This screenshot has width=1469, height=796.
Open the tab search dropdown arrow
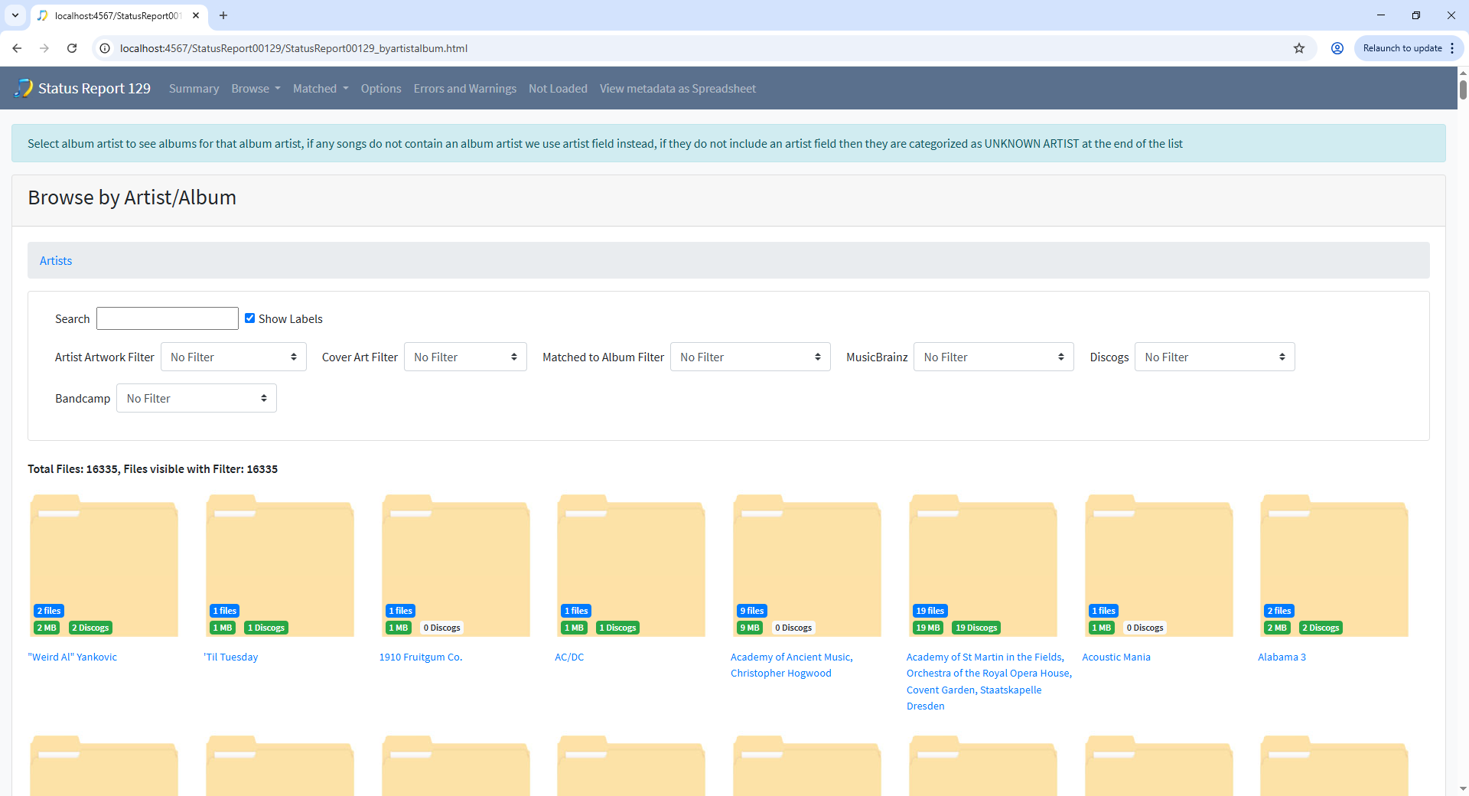point(15,15)
